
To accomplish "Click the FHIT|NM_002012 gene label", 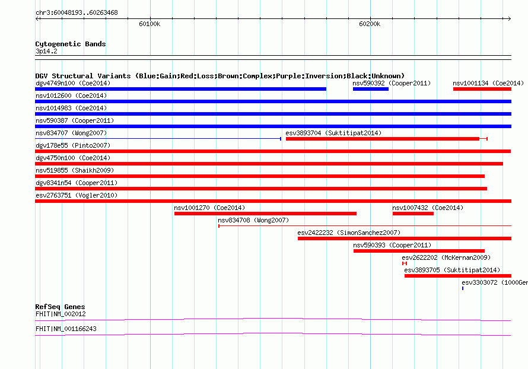I will click(x=61, y=314).
